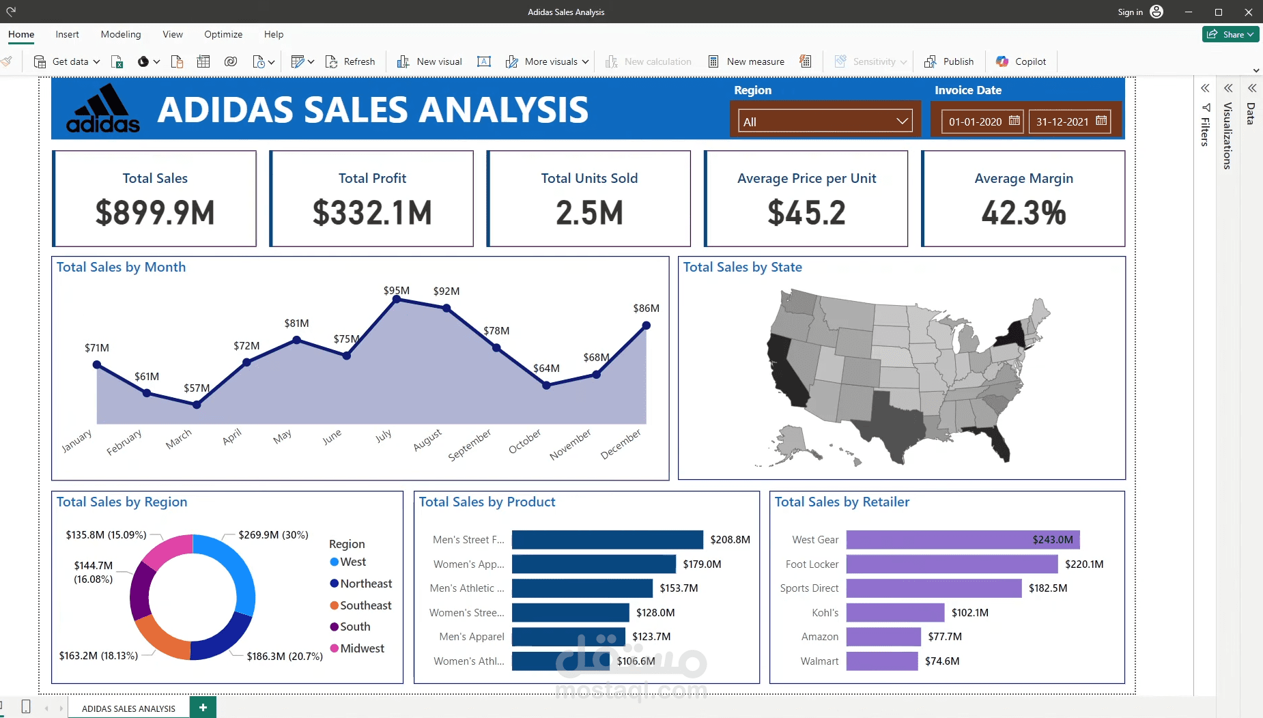Toggle the Midwest region legend item
This screenshot has width=1263, height=718.
click(357, 648)
